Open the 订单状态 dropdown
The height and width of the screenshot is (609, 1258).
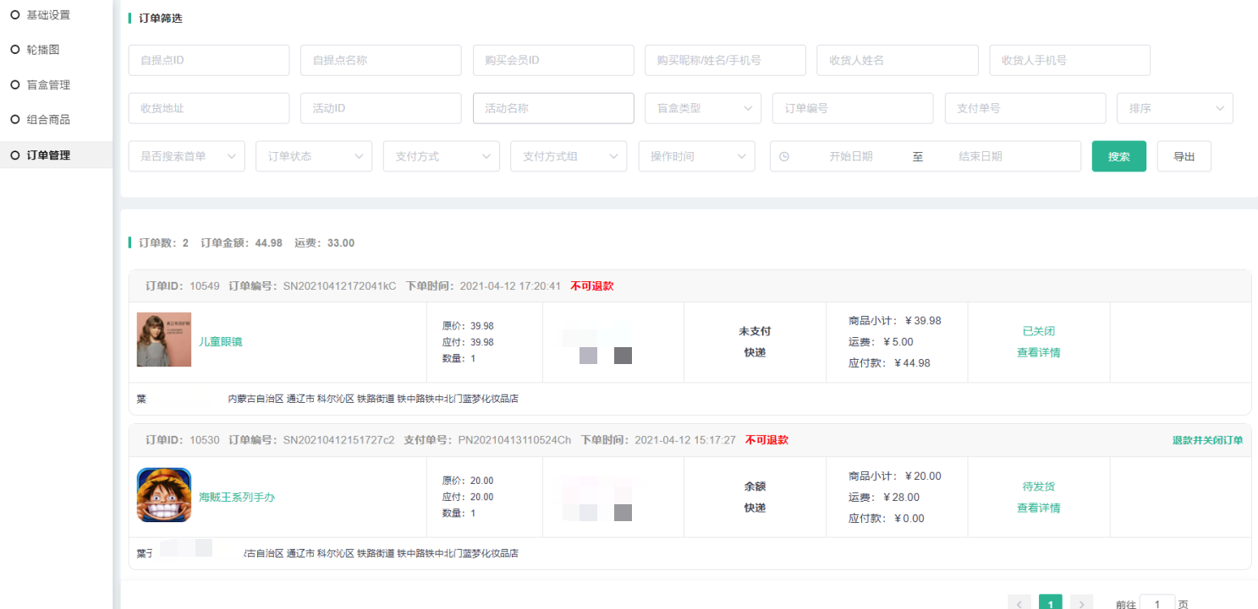[314, 156]
